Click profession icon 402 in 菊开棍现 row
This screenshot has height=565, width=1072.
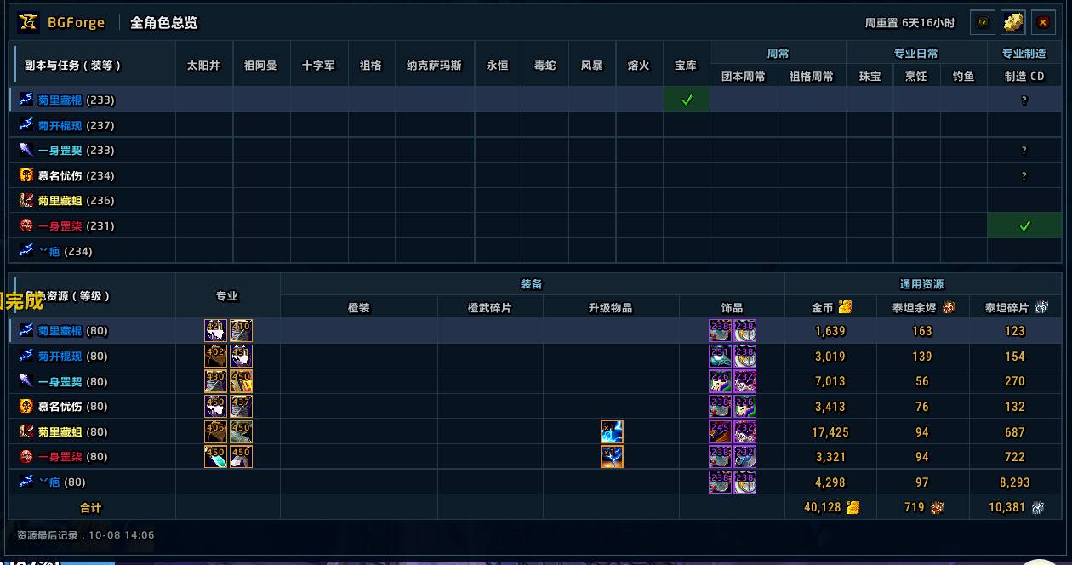[x=216, y=356]
